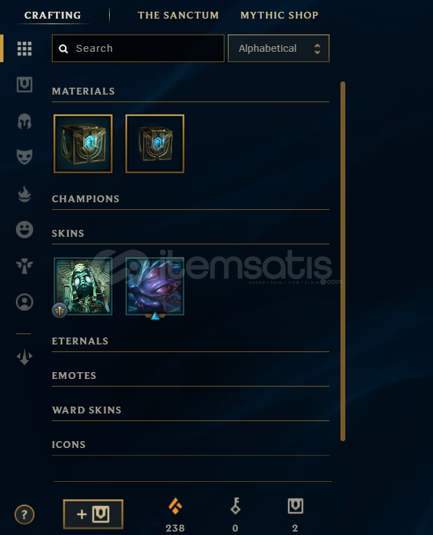Select the purple creature skin shard
The image size is (433, 535).
click(x=155, y=286)
